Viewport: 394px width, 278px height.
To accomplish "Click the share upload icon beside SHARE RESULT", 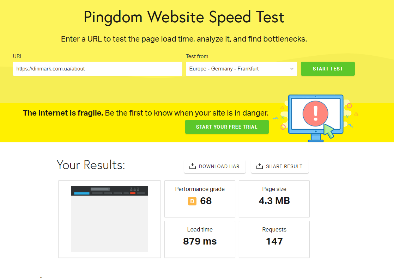I will coord(260,166).
